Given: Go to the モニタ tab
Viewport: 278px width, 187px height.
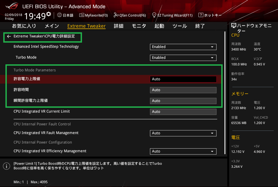Looking at the screenshot, I should (139, 26).
